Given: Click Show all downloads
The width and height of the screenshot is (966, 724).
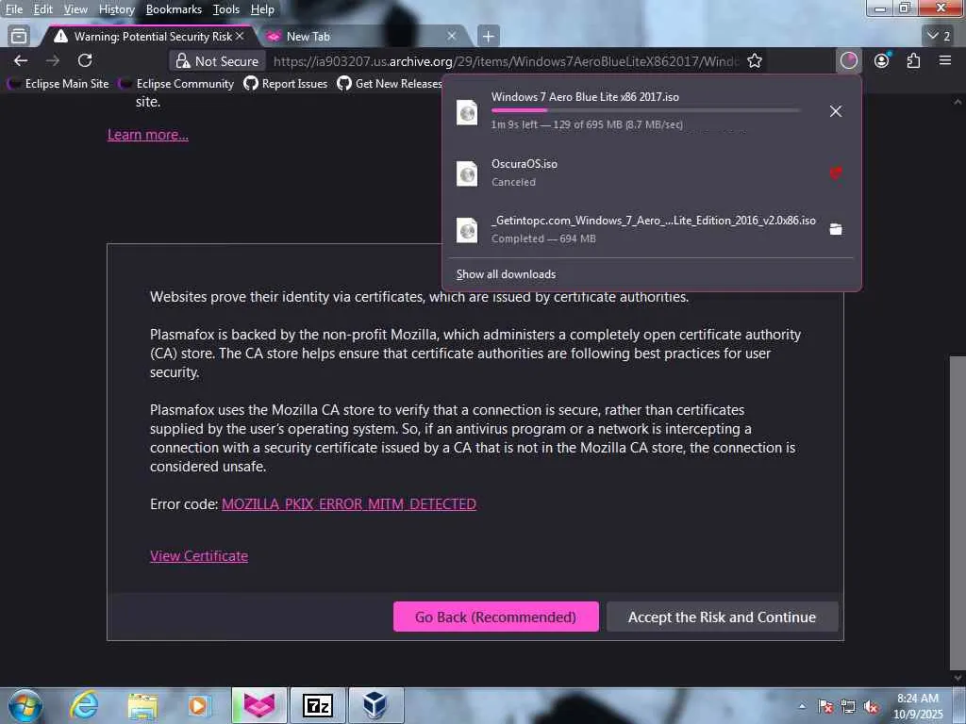Looking at the screenshot, I should click(506, 274).
